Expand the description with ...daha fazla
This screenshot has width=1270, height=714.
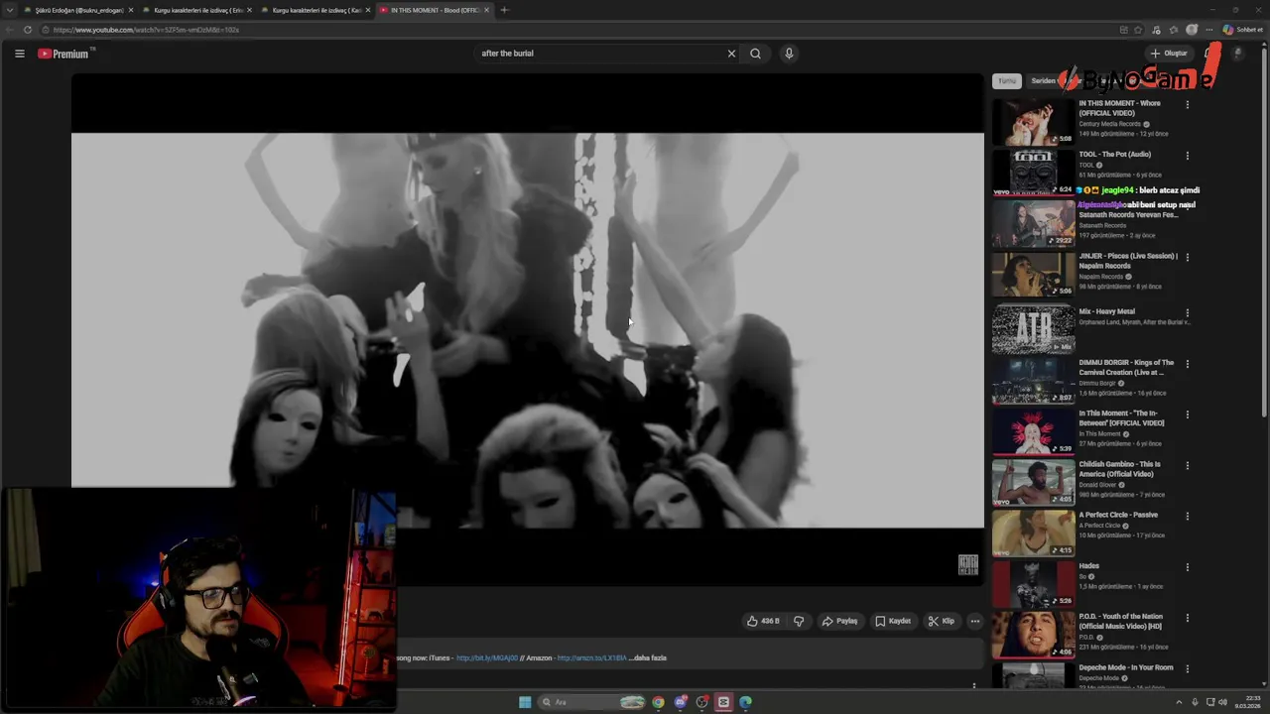click(649, 657)
